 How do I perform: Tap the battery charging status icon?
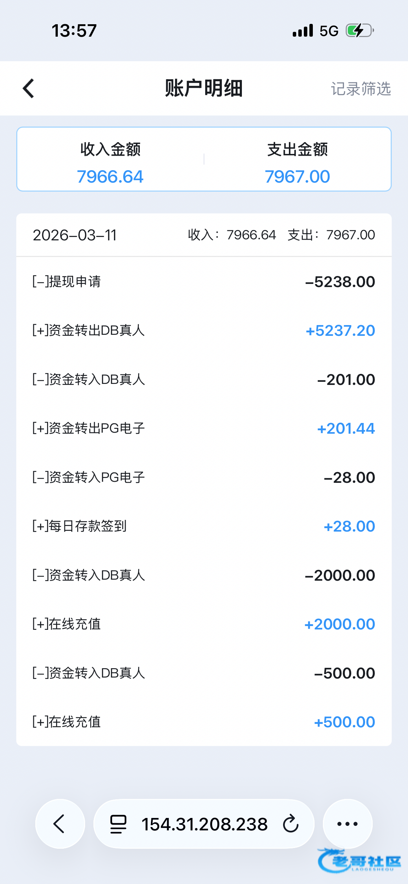(360, 31)
